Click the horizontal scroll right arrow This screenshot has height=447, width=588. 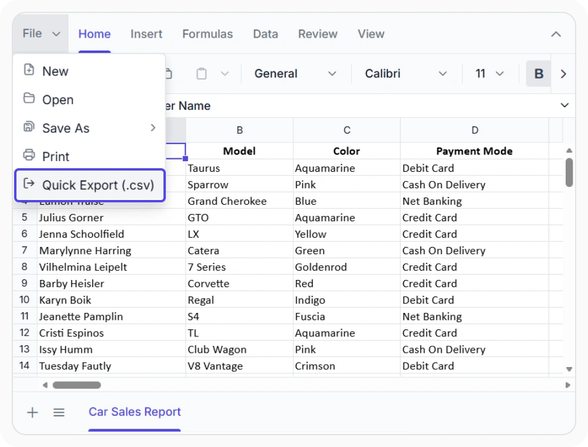568,385
